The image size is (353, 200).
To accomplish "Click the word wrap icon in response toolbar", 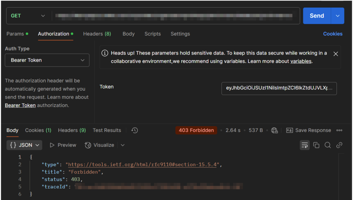I will (304, 145).
